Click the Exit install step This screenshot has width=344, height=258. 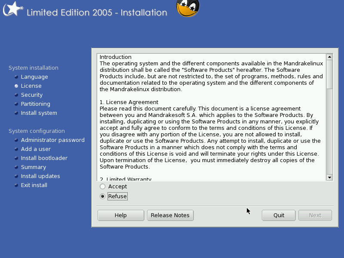click(x=34, y=185)
